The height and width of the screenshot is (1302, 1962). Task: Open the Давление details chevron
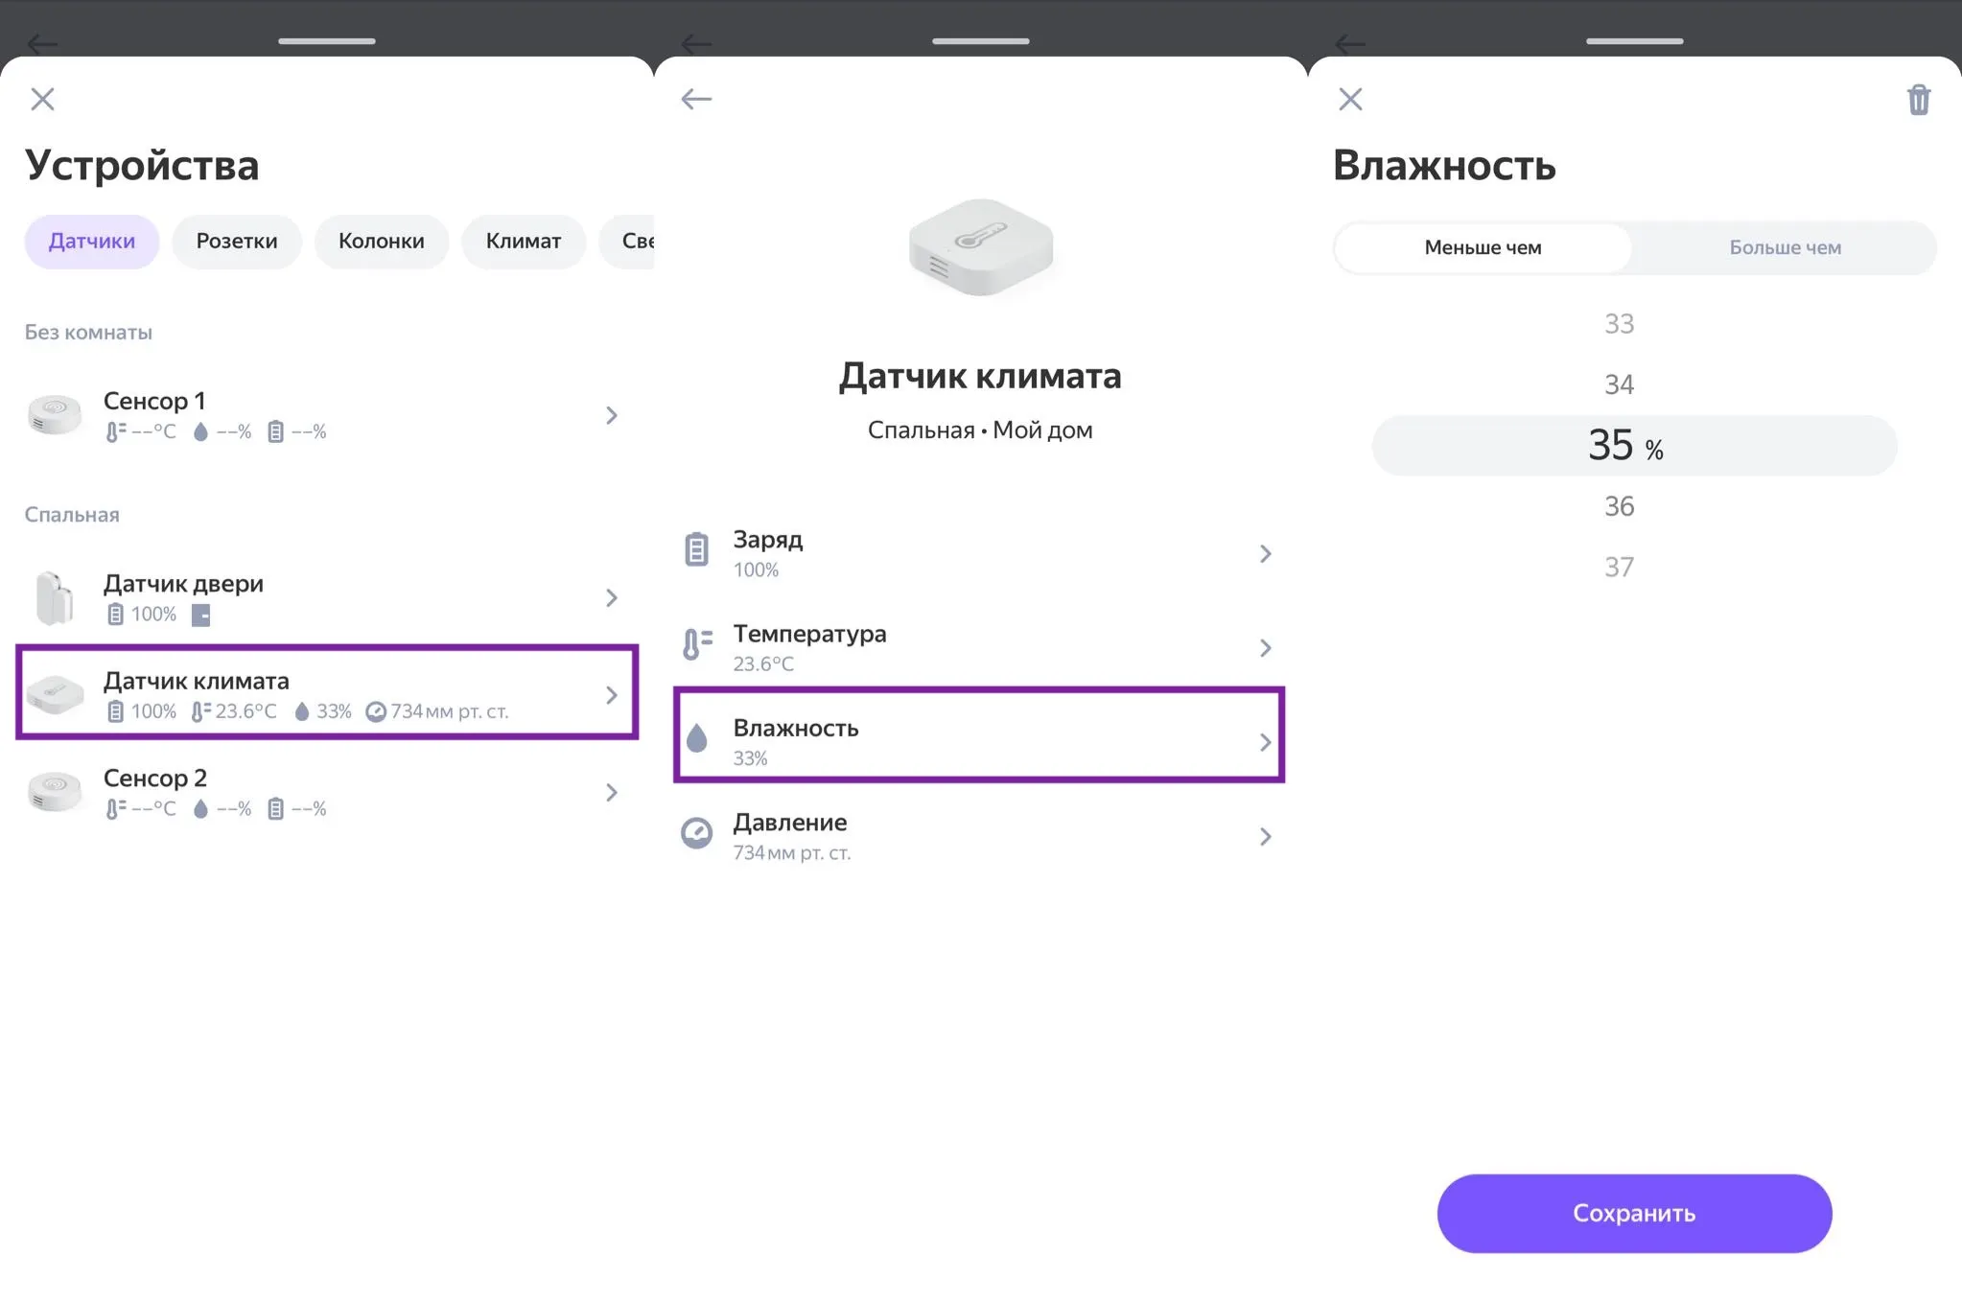pos(1265,837)
